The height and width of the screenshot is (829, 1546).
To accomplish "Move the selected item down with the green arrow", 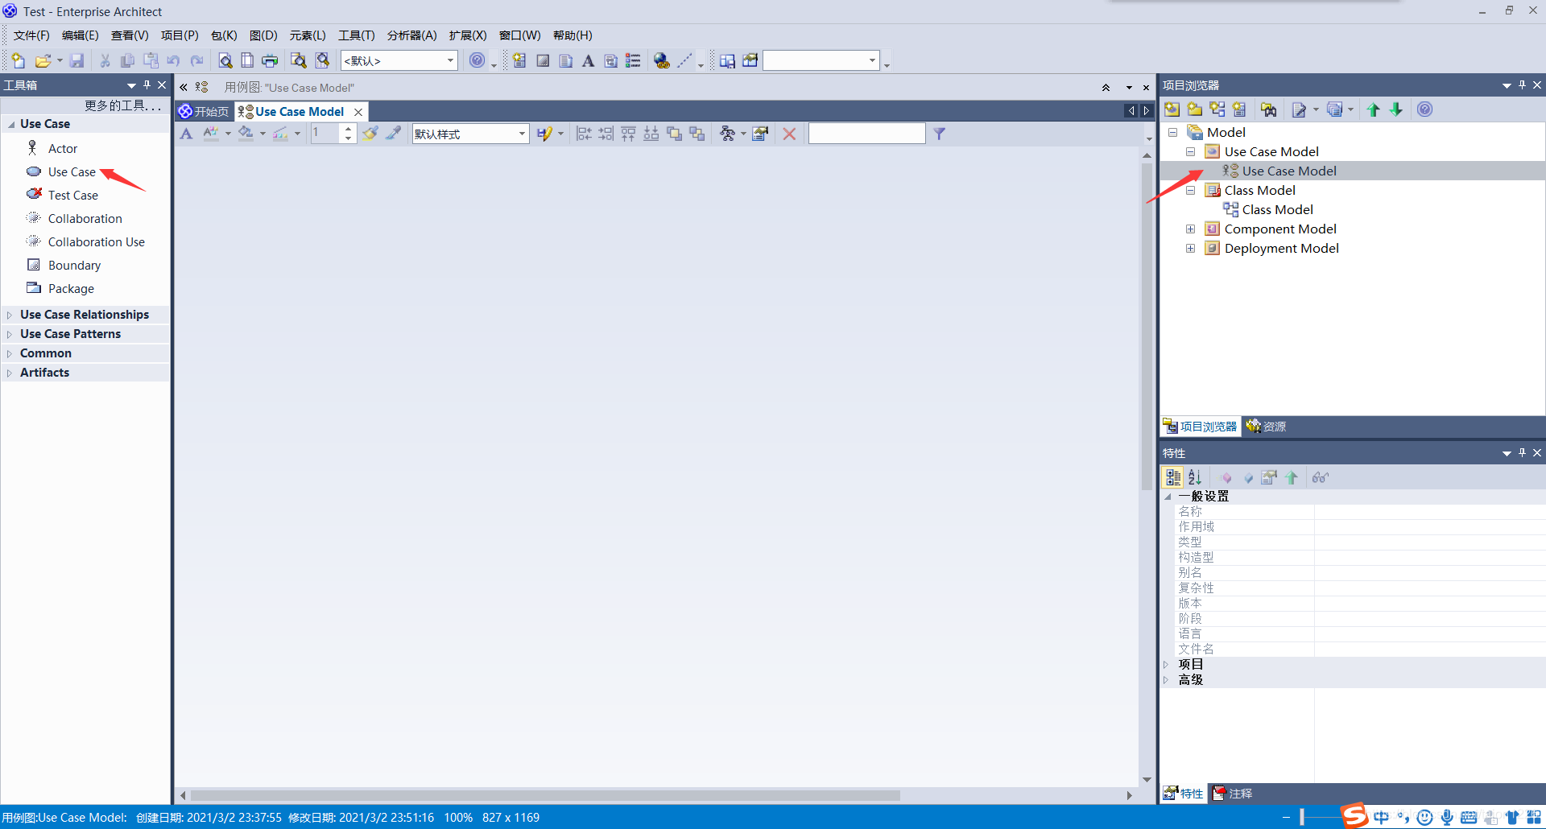I will pos(1396,109).
